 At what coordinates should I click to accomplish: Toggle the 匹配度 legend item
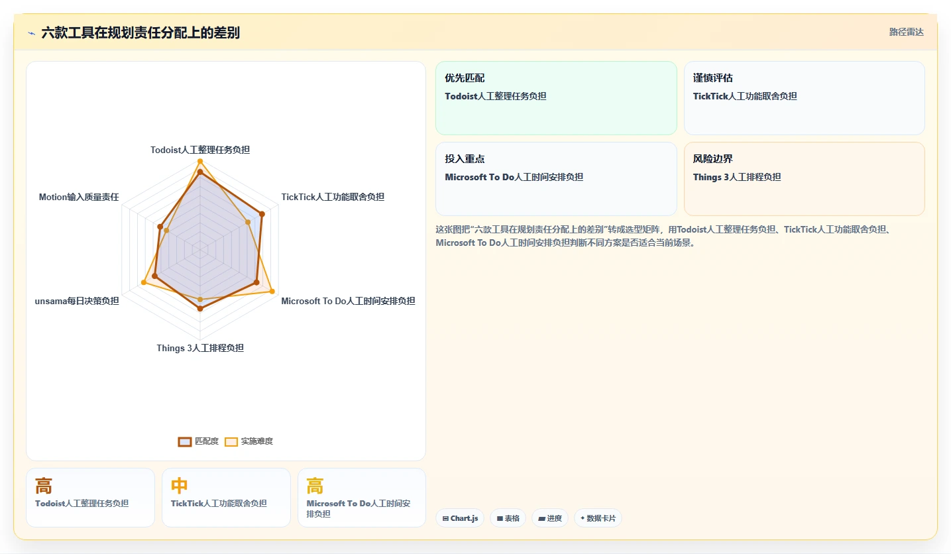(198, 441)
